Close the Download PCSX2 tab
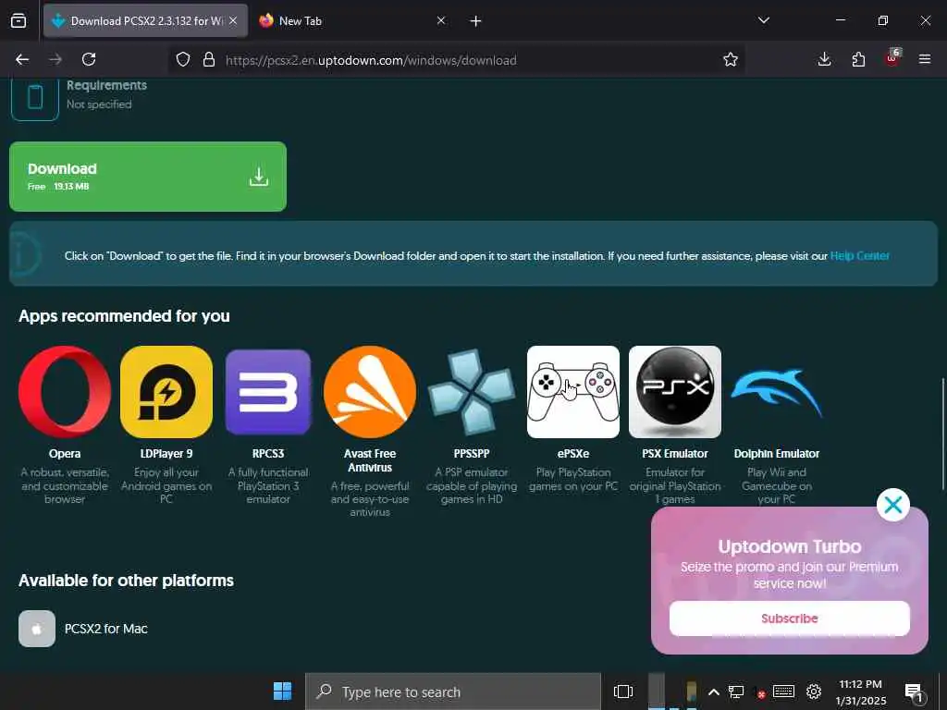 point(233,21)
